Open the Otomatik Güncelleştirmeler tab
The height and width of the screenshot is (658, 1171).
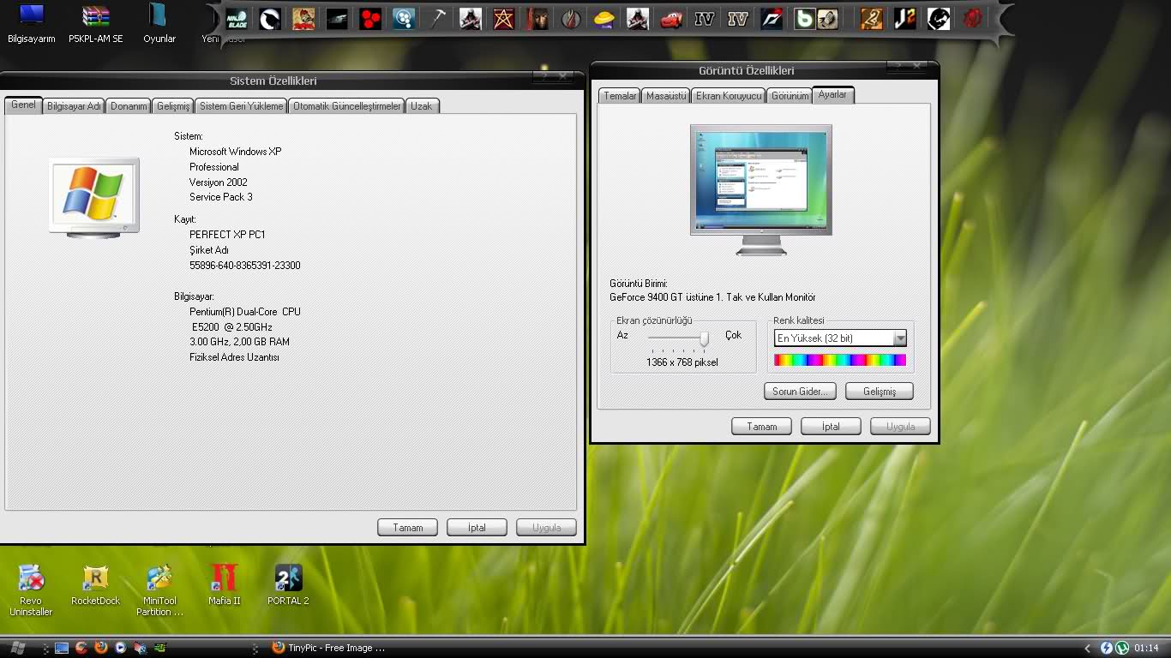click(346, 106)
